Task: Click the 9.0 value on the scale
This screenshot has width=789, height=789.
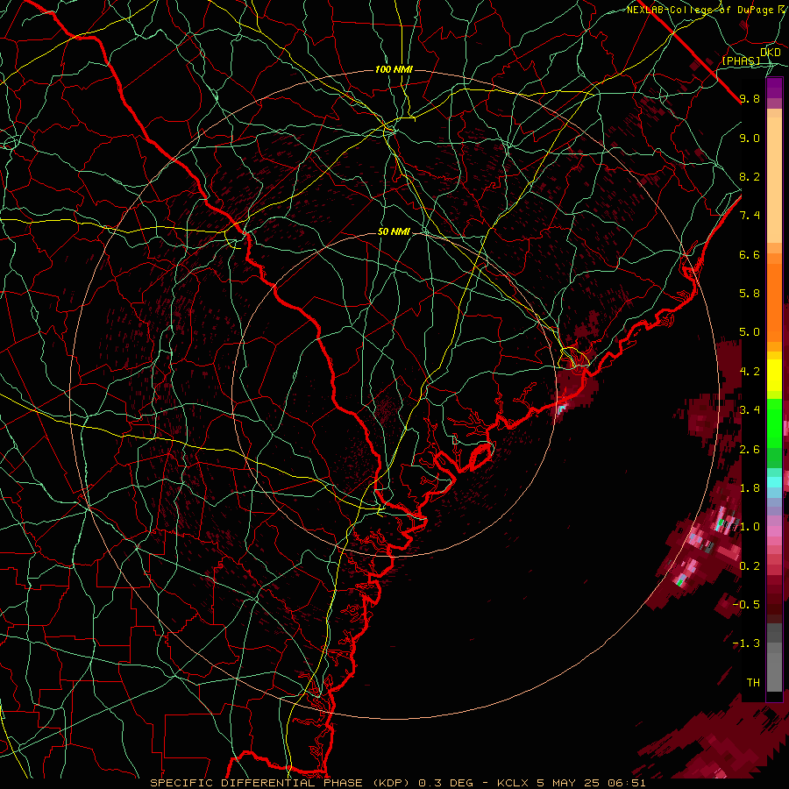Action: (750, 138)
